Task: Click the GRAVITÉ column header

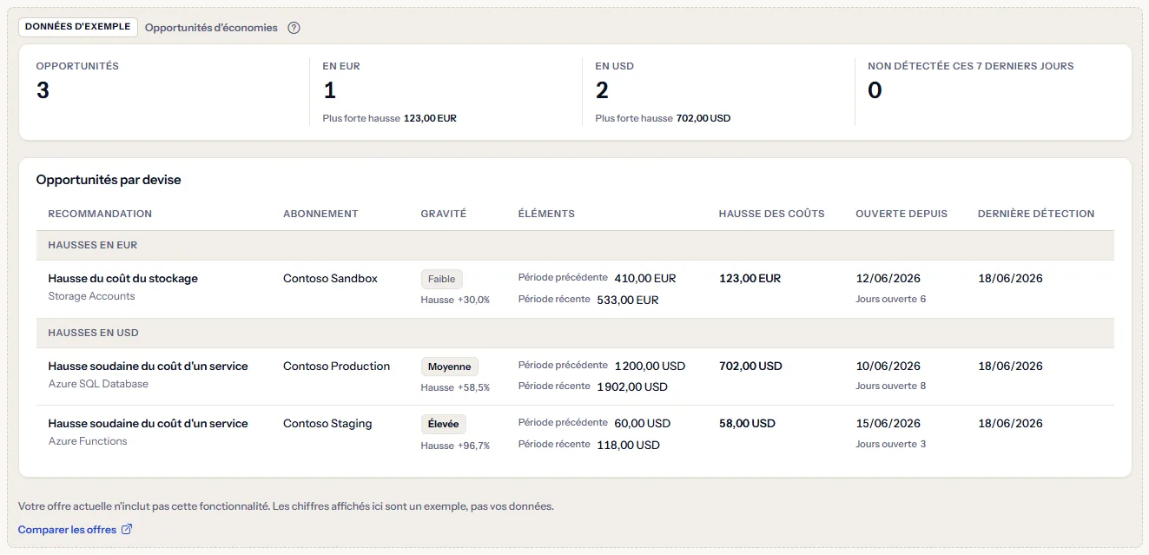Action: click(444, 214)
